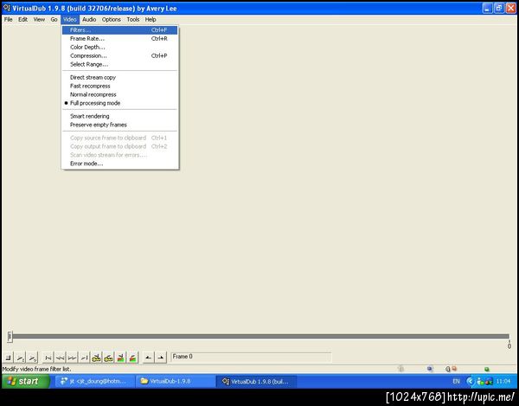Viewport: 519px width, 406px height.
Task: Toggle Smart rendering option
Action: click(x=120, y=116)
